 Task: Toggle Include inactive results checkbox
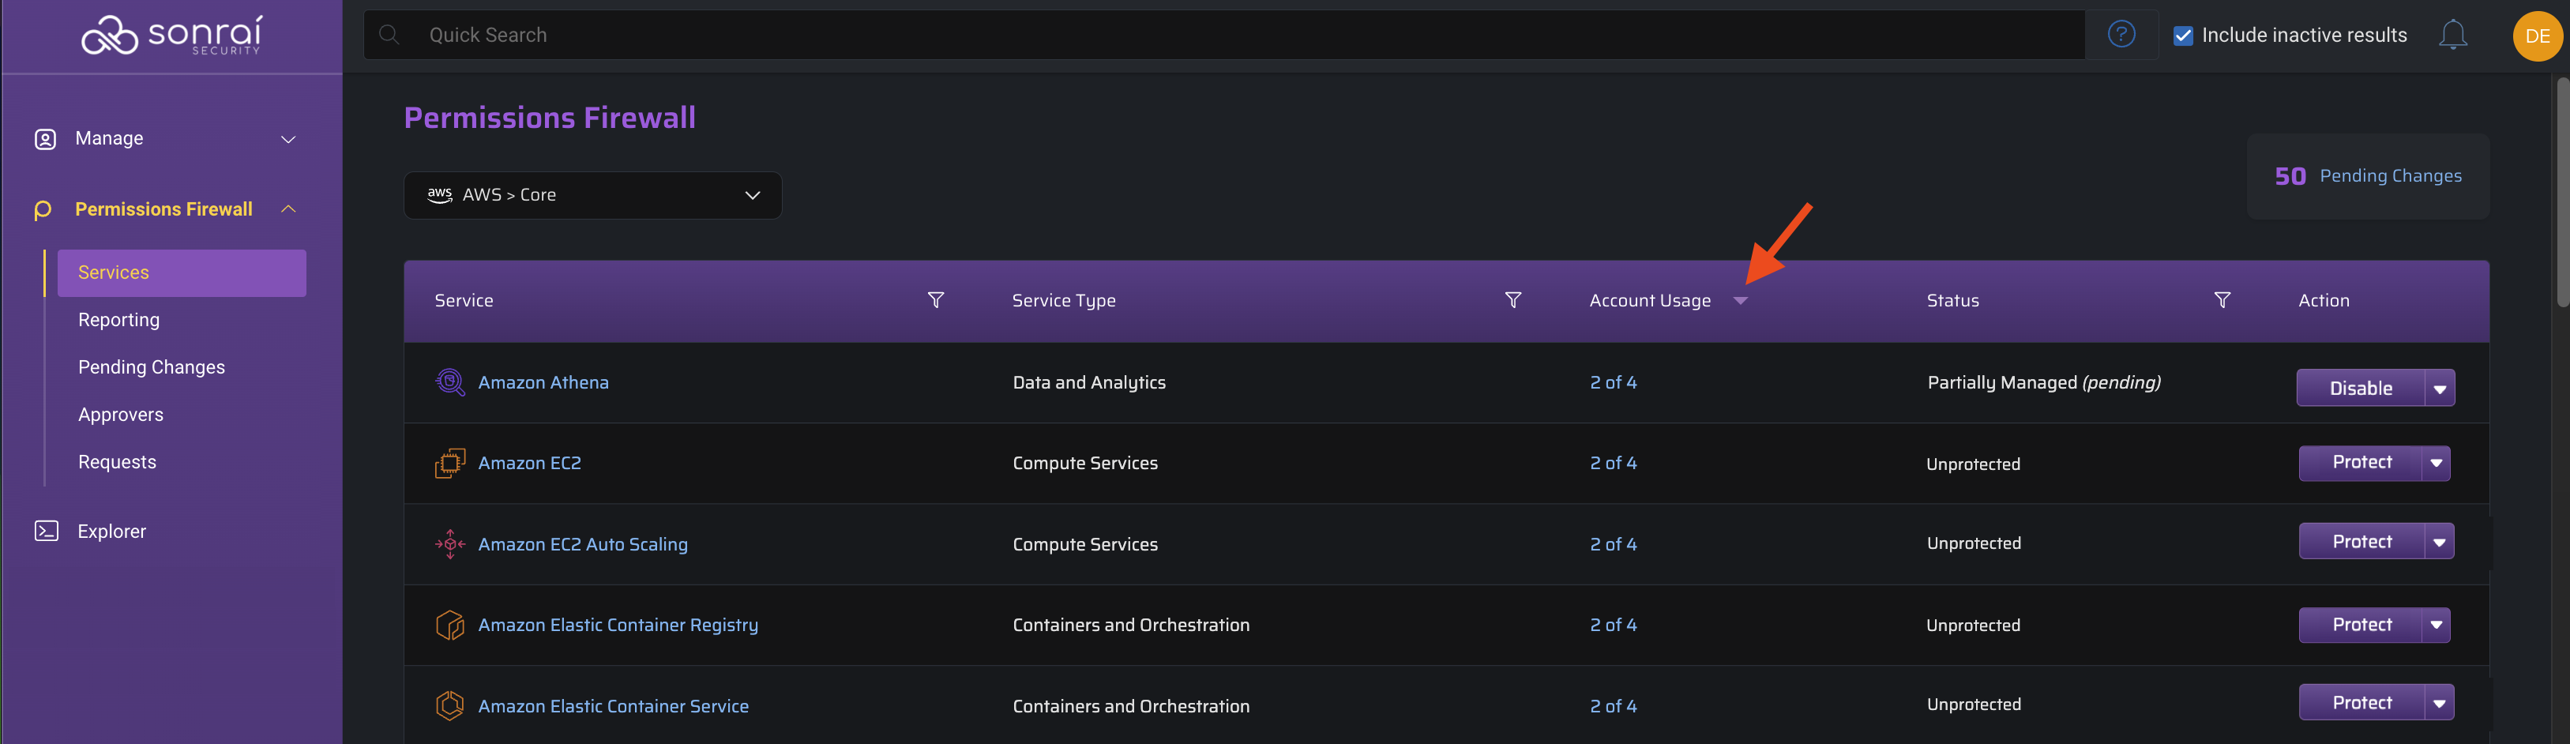pos(2183,36)
